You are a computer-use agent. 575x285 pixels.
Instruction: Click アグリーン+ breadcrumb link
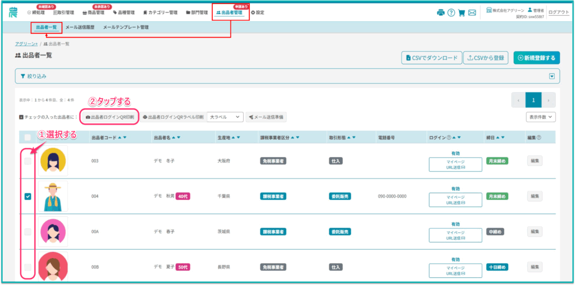[x=26, y=44]
